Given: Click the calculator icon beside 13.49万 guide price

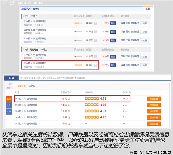Looking at the screenshot, I should pos(95,32).
